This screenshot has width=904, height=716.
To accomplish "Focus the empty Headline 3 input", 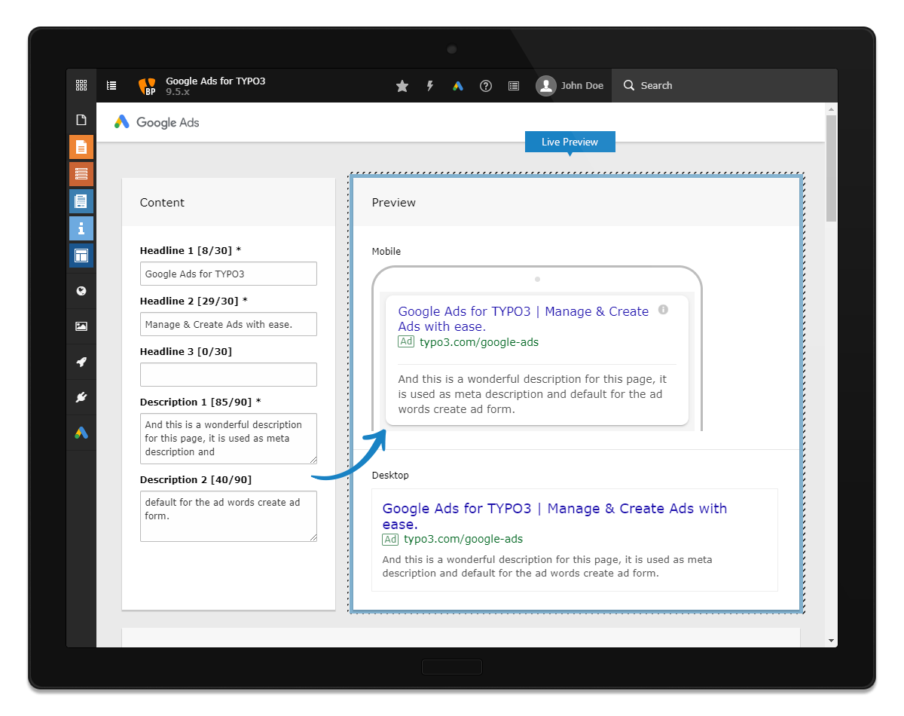I will click(228, 375).
